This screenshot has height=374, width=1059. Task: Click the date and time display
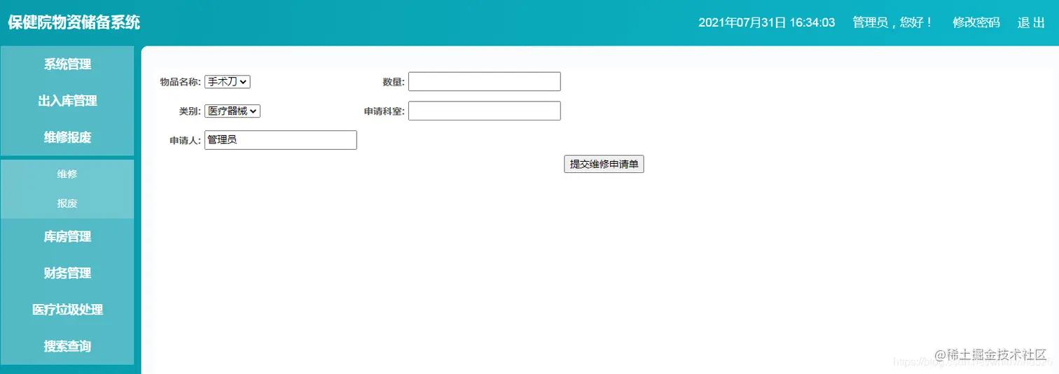tap(767, 22)
